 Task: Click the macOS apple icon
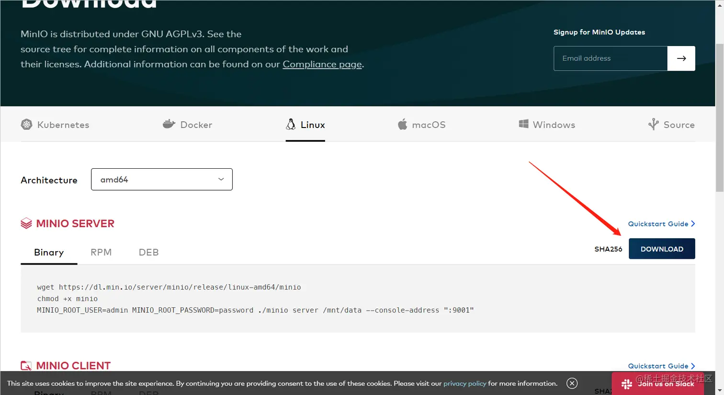pos(402,124)
